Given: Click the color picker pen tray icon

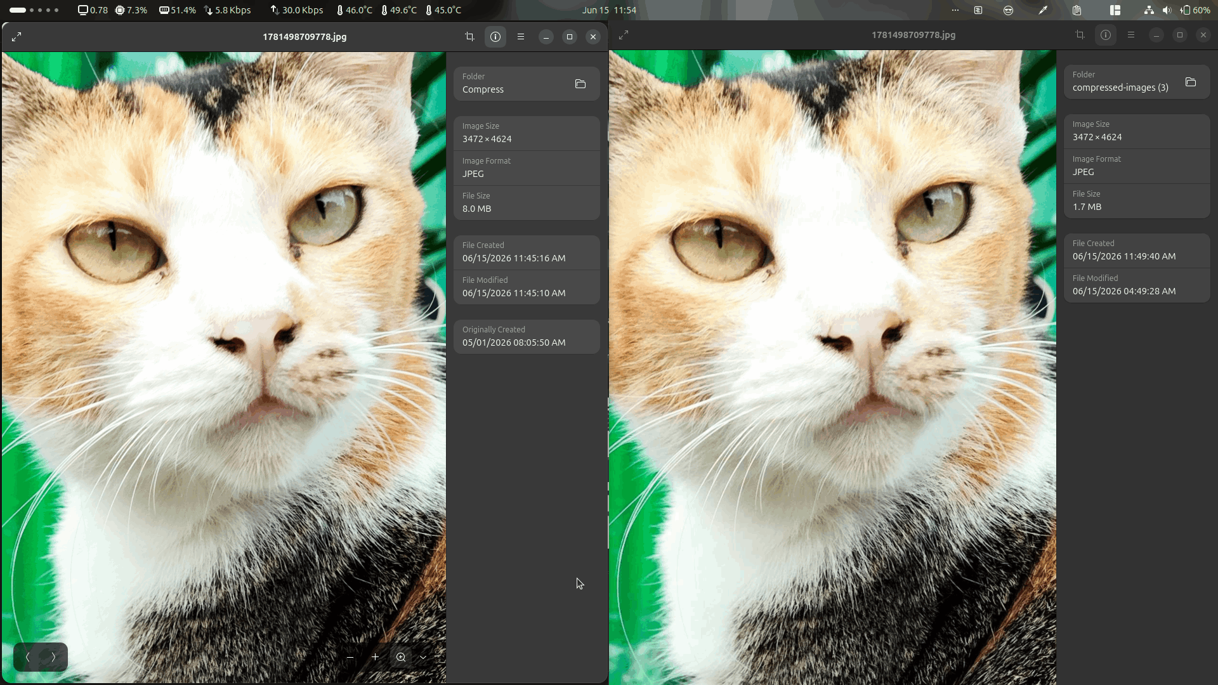Looking at the screenshot, I should [1043, 10].
